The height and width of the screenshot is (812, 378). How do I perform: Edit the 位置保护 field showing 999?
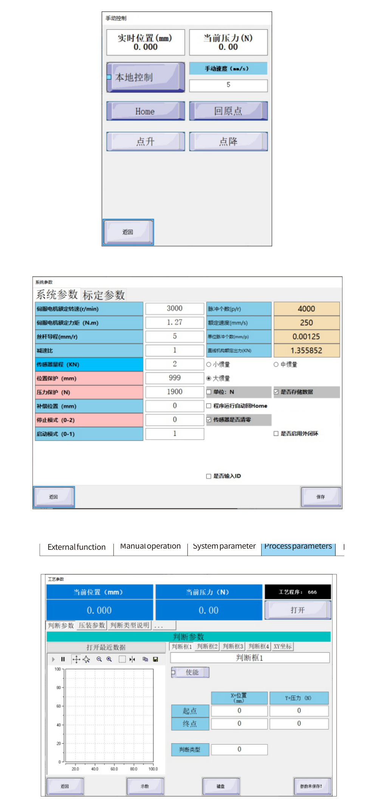pos(175,378)
